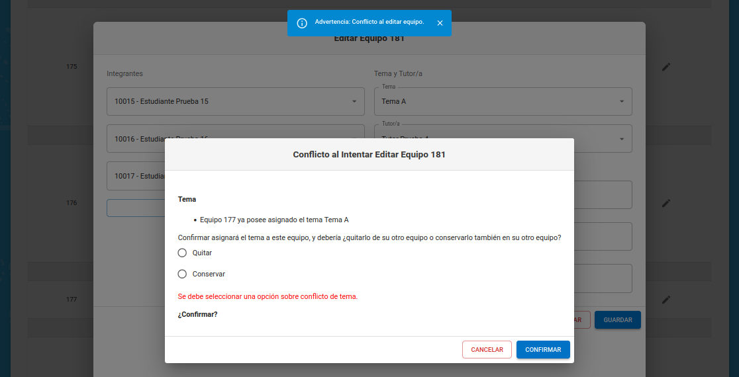The width and height of the screenshot is (739, 377).
Task: Click the info icon in warning banner
Action: coord(302,23)
